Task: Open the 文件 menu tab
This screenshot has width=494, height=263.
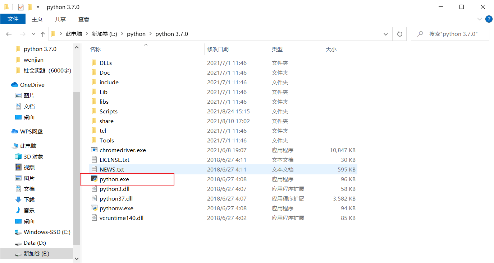Action: point(13,19)
